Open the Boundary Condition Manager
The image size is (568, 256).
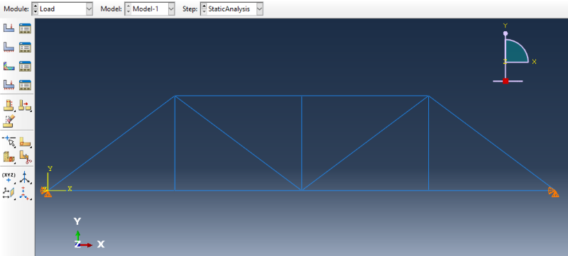(x=25, y=47)
